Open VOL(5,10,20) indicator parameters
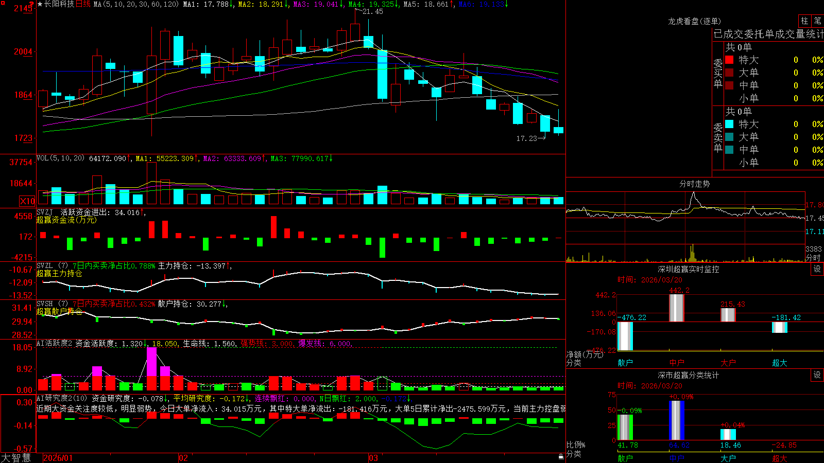This screenshot has width=824, height=463. click(x=60, y=158)
